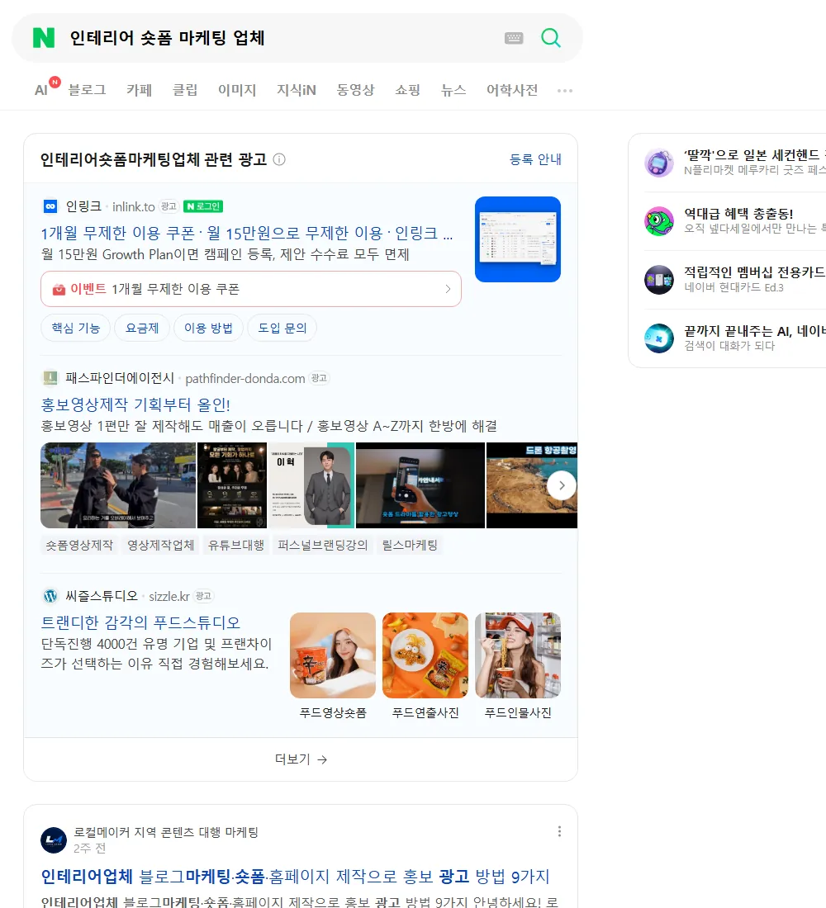
Task: Switch to the 블로그 tab
Action: [x=87, y=90]
